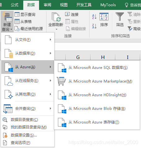The image size is (141, 148).
Task: Click the 查询选项 list document icon
Action: coord(5,143)
